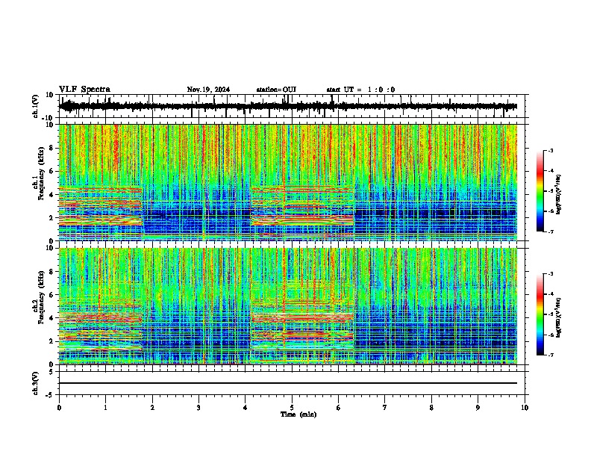The width and height of the screenshot is (591, 457).
Task: Click the time axis tick label '5'
Action: (x=292, y=408)
